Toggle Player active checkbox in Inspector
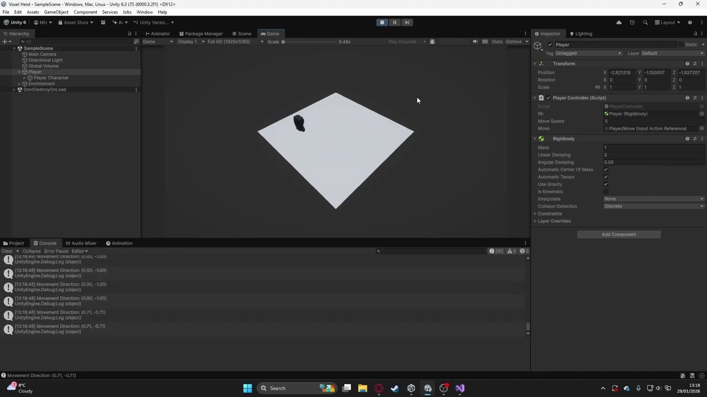Viewport: 707px width, 397px height. pos(550,45)
